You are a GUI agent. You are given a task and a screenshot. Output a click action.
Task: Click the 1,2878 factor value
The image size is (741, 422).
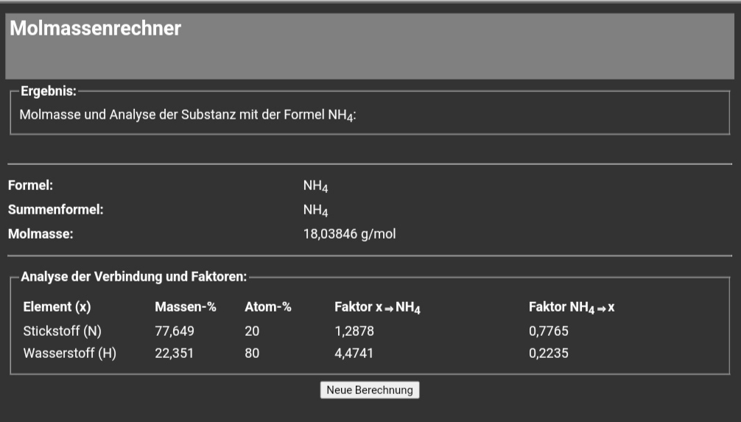click(354, 331)
